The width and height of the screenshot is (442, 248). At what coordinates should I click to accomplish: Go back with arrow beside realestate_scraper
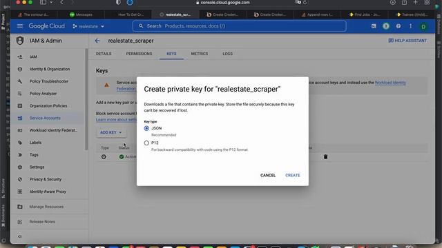97,41
